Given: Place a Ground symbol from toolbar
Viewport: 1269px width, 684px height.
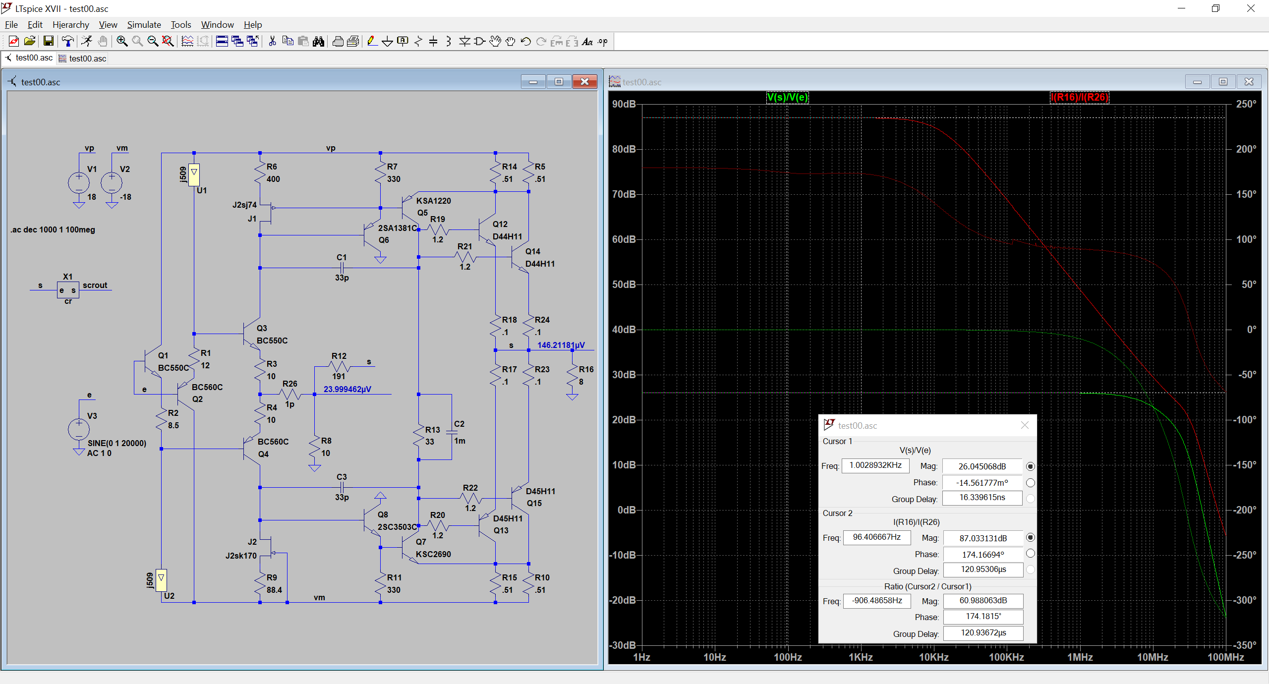Looking at the screenshot, I should tap(387, 42).
